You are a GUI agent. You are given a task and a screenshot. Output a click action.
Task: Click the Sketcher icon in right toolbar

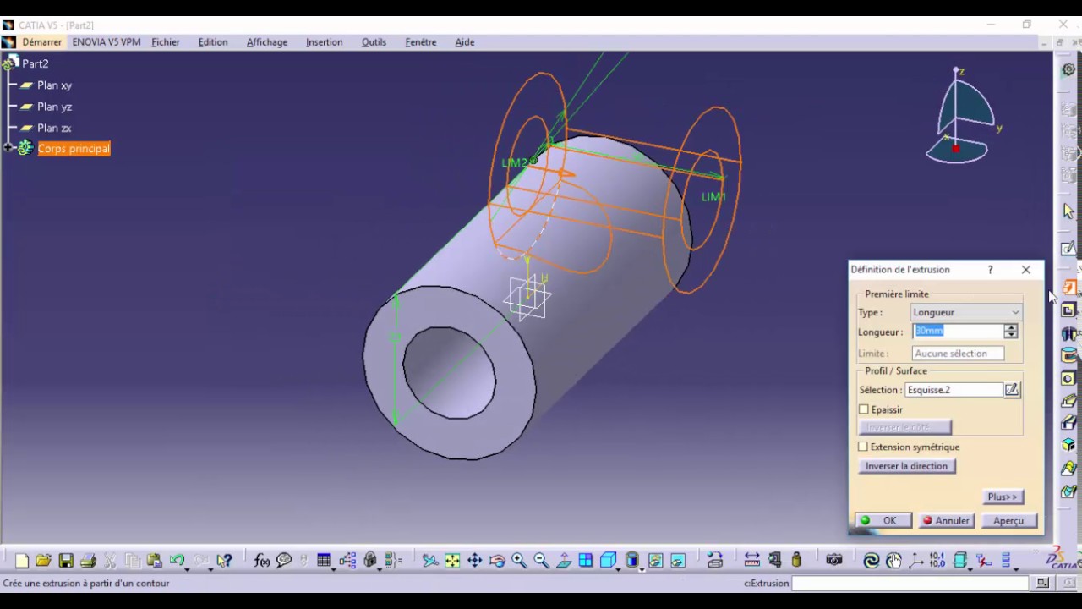click(1068, 248)
